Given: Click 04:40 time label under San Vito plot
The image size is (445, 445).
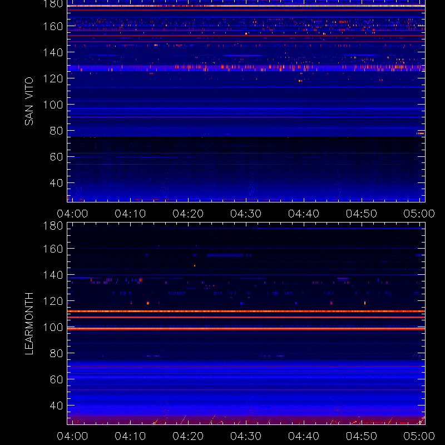Looking at the screenshot, I should coord(304,214).
